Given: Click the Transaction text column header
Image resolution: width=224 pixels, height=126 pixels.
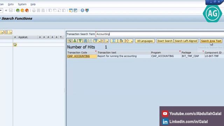Looking at the screenshot, I should (x=124, y=52).
